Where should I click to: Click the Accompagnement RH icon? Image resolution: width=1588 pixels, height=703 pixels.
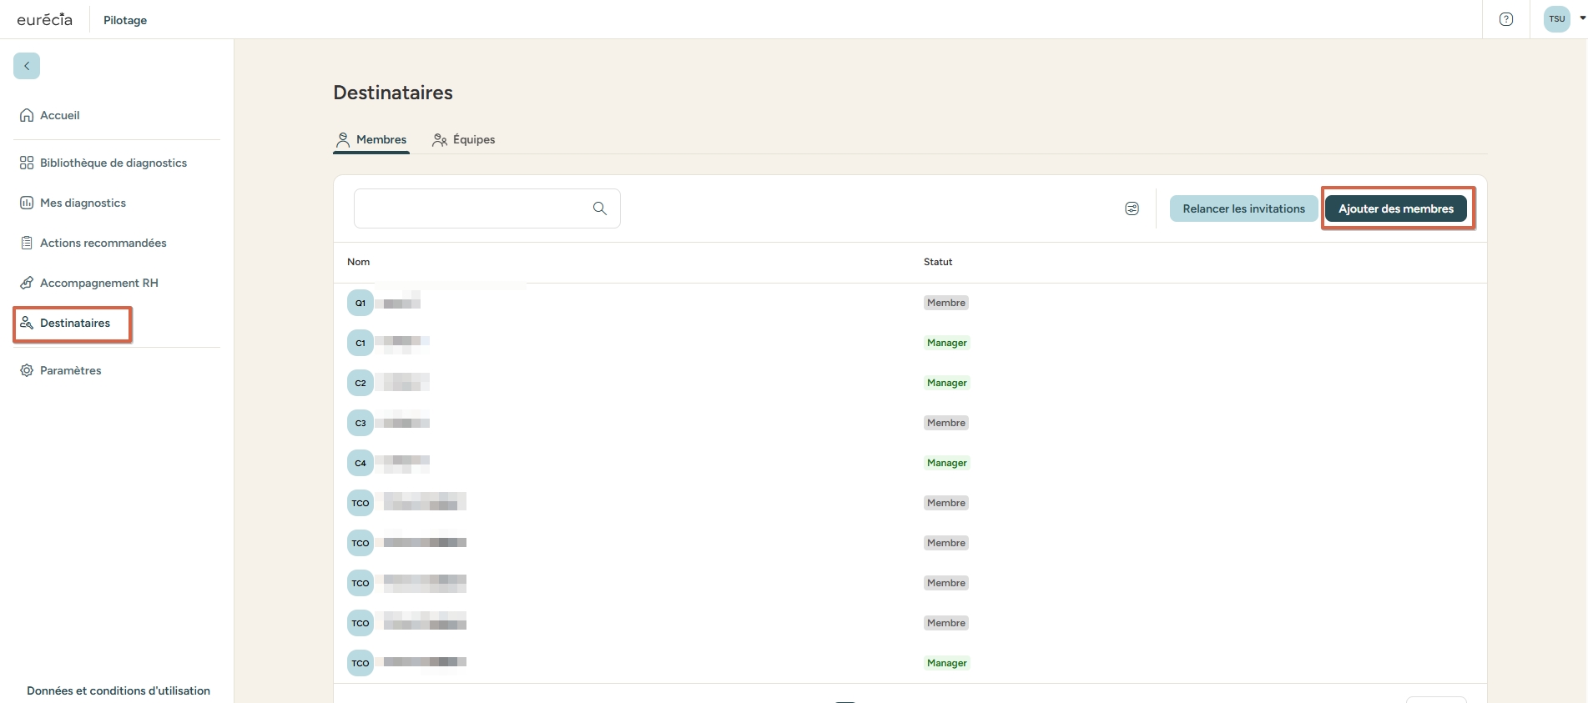pyautogui.click(x=27, y=283)
